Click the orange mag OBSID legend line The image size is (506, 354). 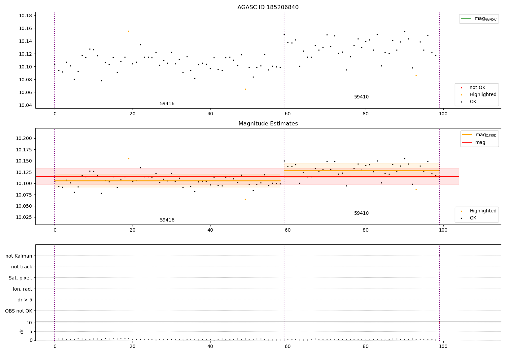[x=467, y=135]
